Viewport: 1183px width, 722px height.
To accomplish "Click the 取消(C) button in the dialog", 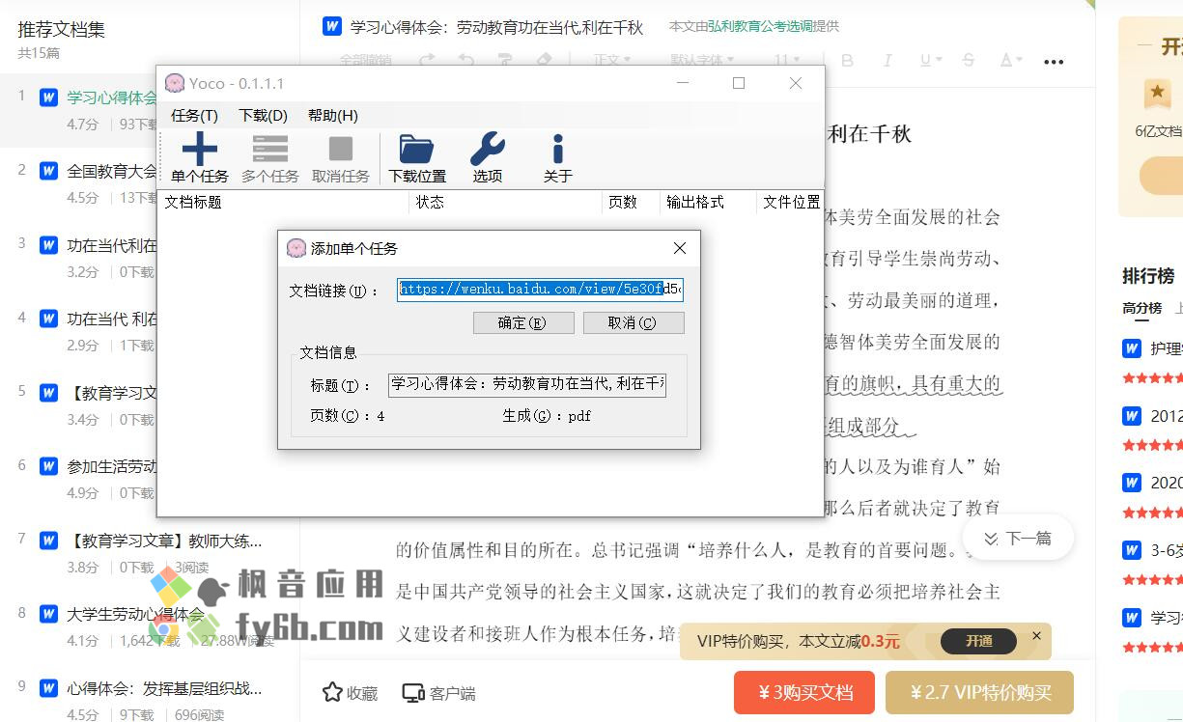I will [x=634, y=322].
